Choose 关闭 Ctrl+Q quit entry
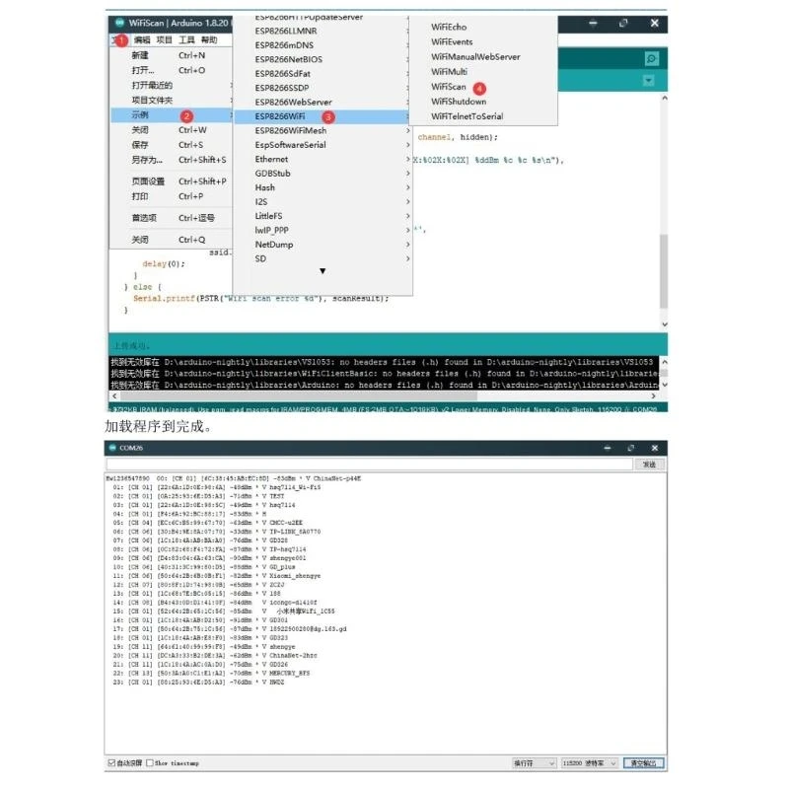Image resolution: width=789 pixels, height=789 pixels. [x=171, y=240]
